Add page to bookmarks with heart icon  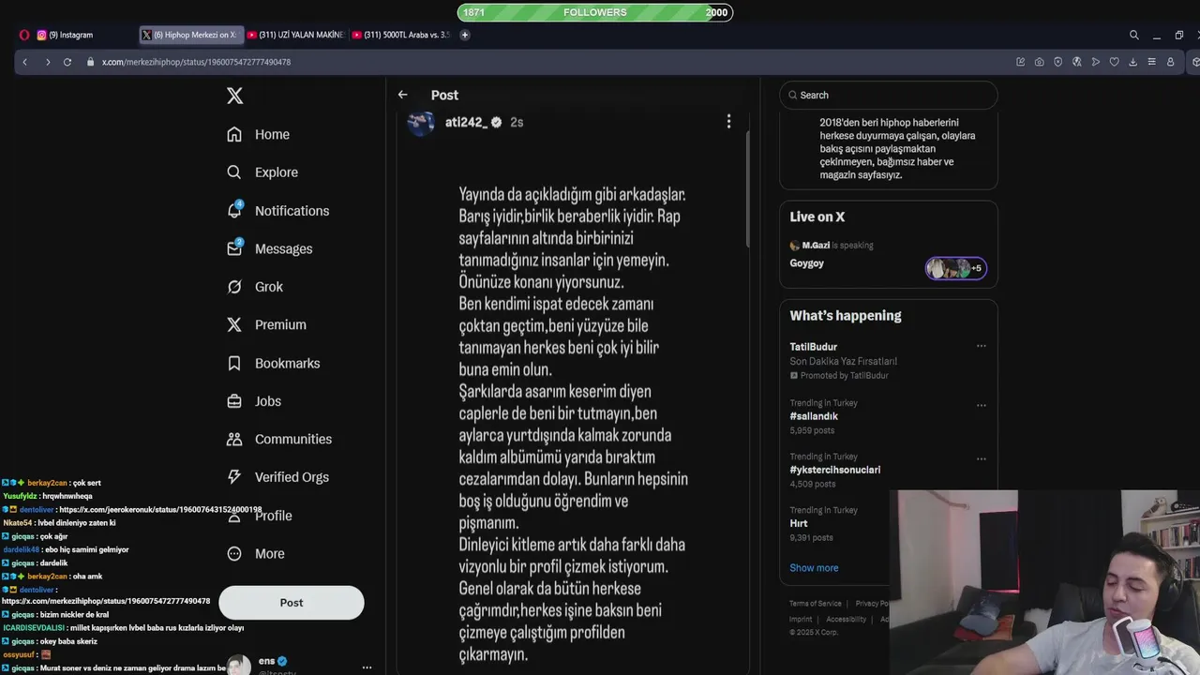1114,62
